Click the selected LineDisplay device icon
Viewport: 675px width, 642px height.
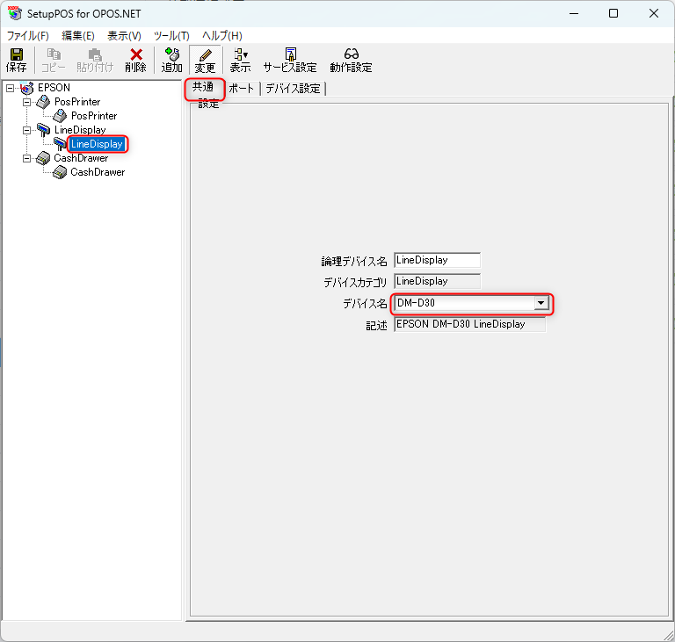[x=60, y=144]
